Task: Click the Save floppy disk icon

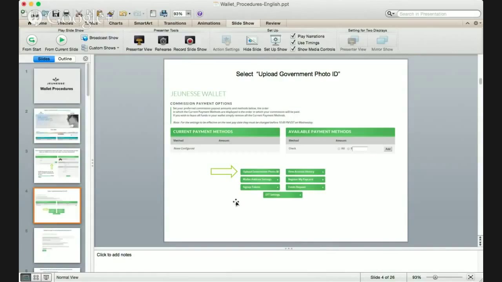Action: pyautogui.click(x=56, y=14)
